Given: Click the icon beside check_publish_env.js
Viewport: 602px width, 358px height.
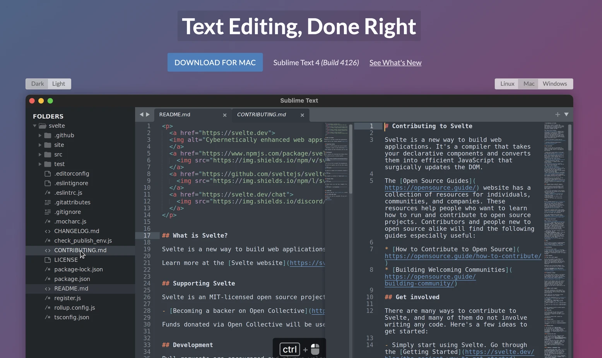Looking at the screenshot, I should click(x=48, y=240).
